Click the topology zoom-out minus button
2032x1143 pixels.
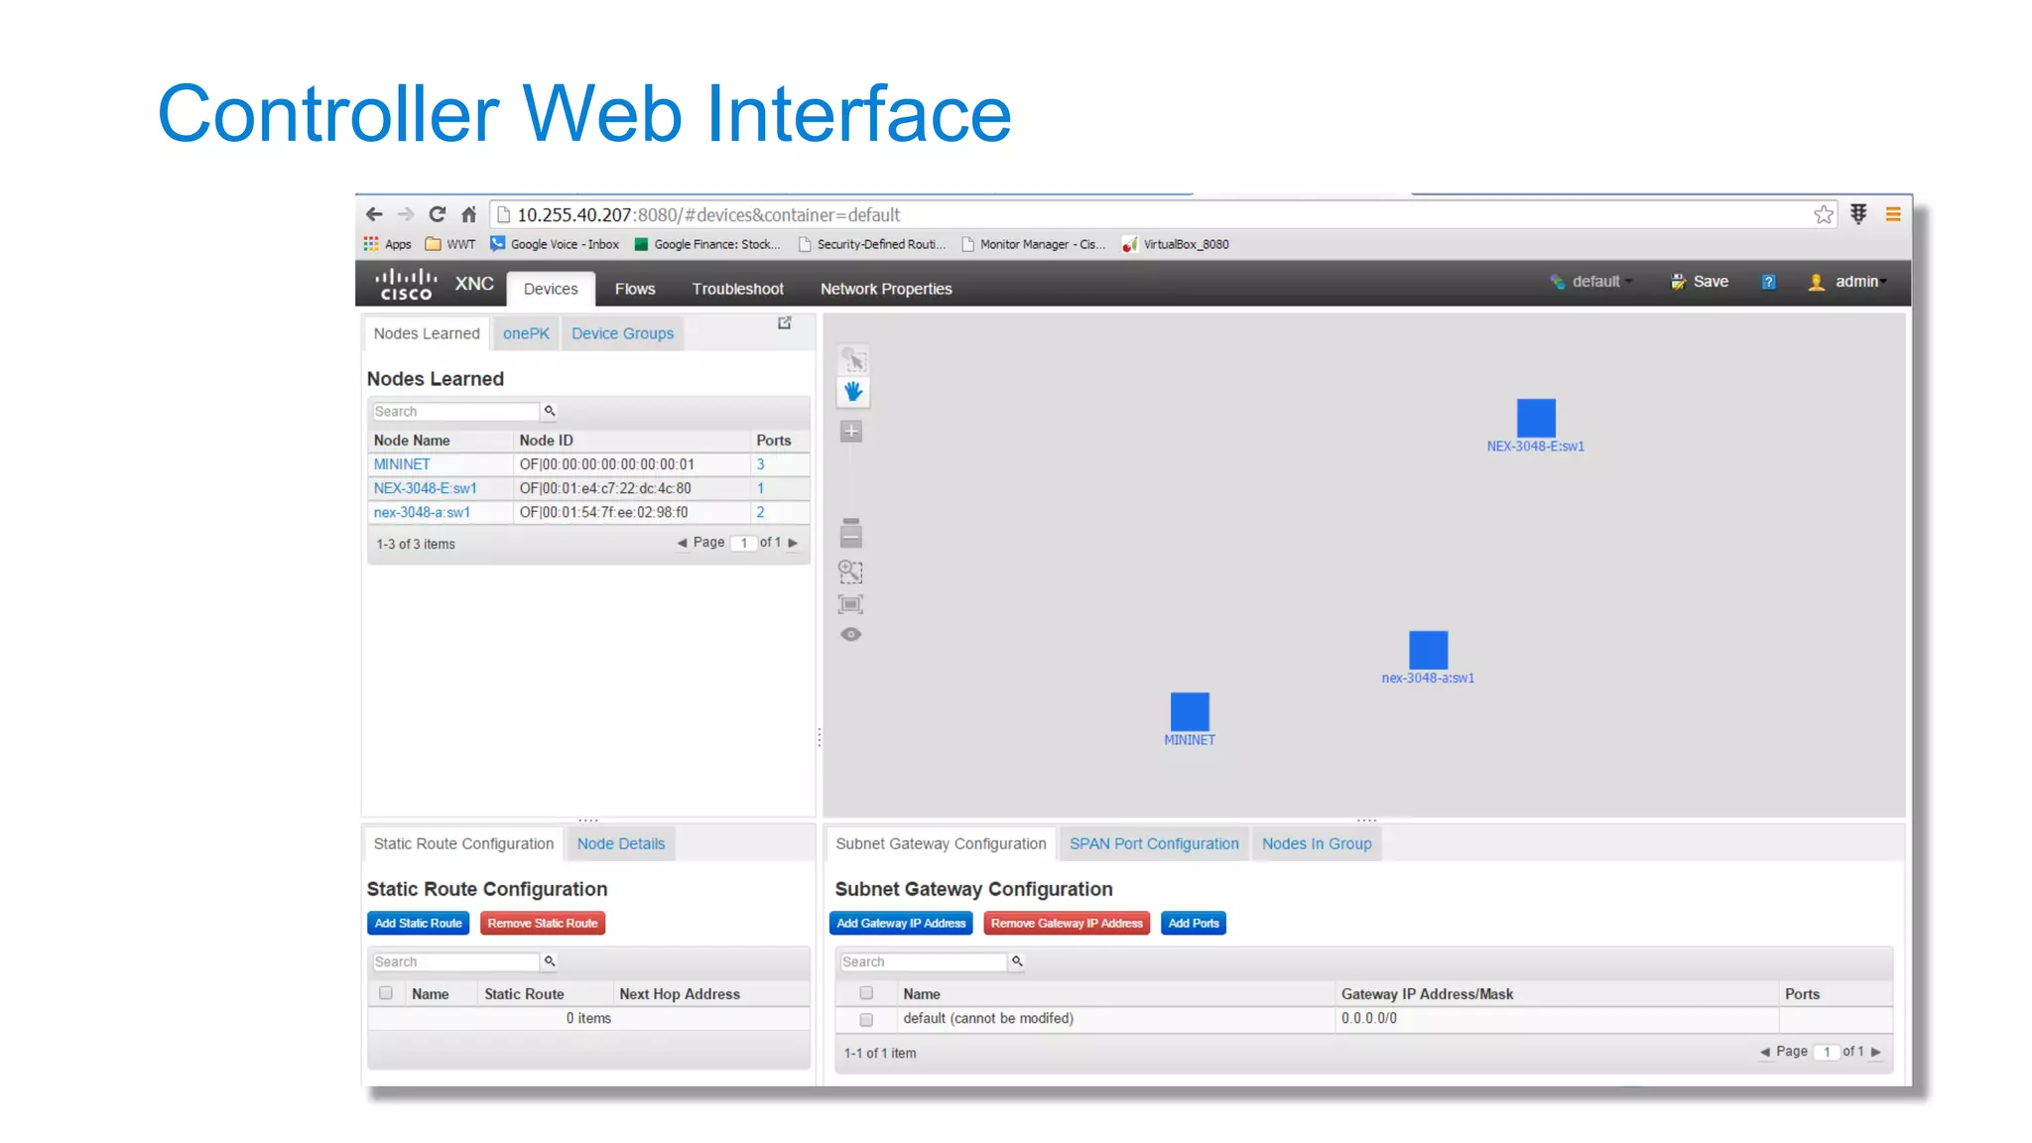tap(851, 539)
